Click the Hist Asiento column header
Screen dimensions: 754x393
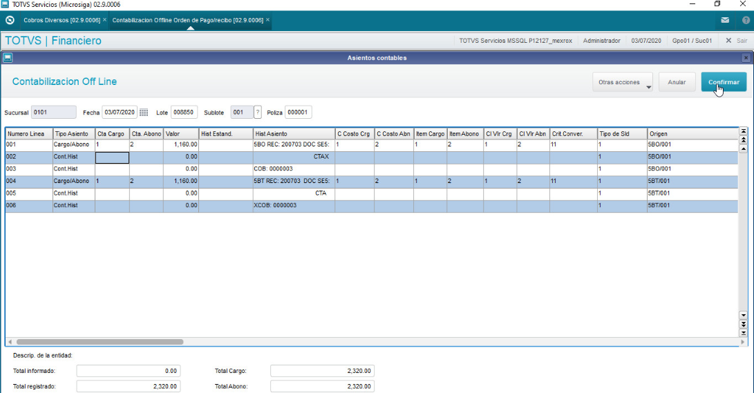(294, 134)
